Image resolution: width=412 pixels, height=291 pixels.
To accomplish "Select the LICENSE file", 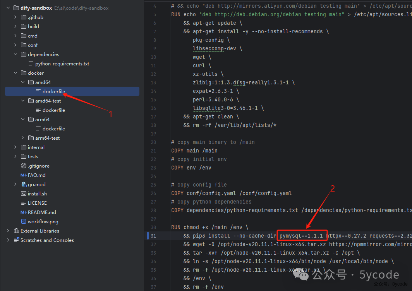I will tap(37, 203).
